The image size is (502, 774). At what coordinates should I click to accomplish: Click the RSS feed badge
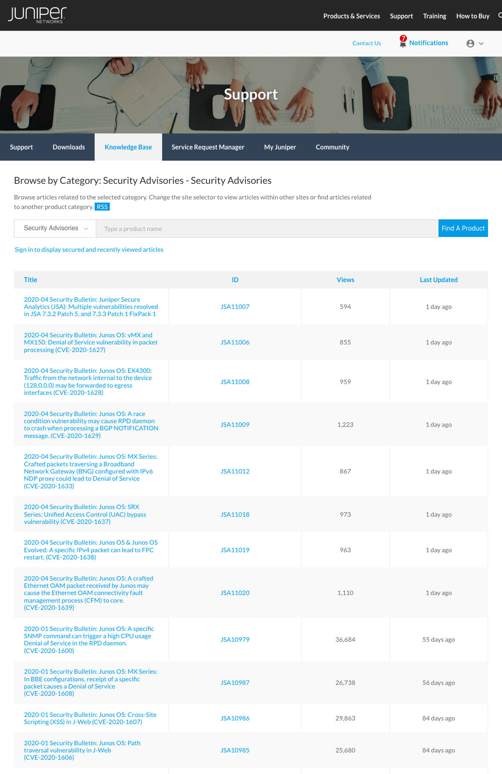[x=102, y=207]
